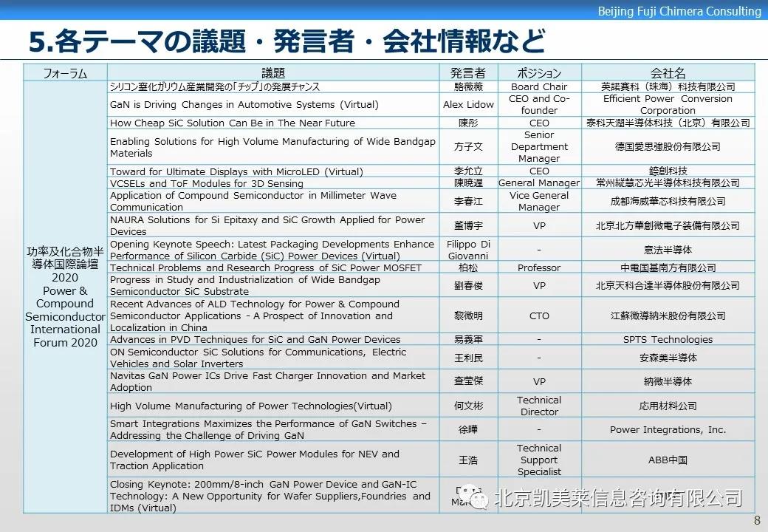
Task: Click the 'Professor' position cell
Action: click(539, 267)
